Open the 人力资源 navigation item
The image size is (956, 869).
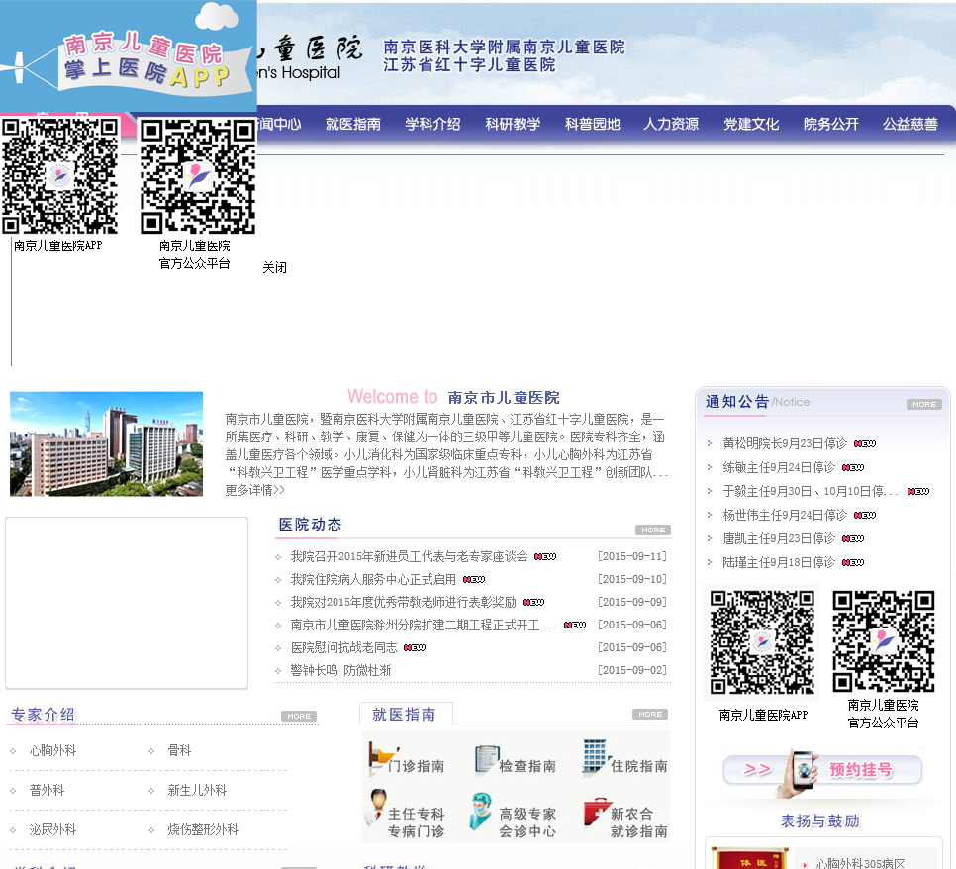click(671, 124)
